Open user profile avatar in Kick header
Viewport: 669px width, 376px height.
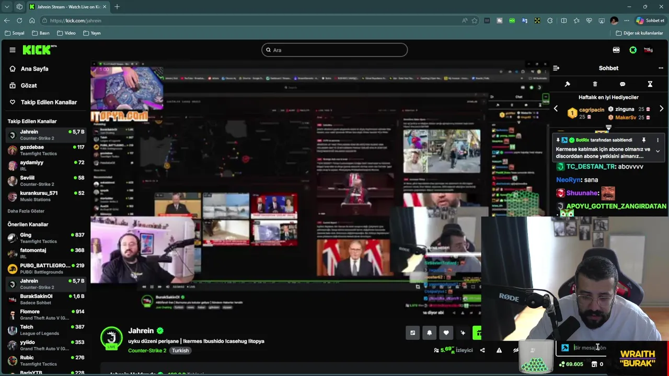[x=648, y=50]
